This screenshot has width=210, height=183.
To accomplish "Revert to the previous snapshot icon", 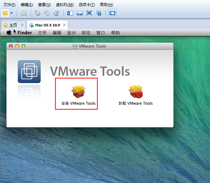I will [x=47, y=13].
